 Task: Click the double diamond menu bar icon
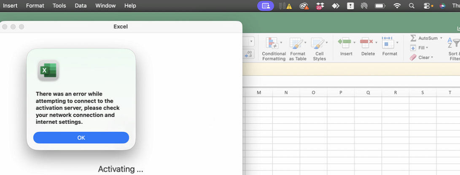[x=335, y=6]
